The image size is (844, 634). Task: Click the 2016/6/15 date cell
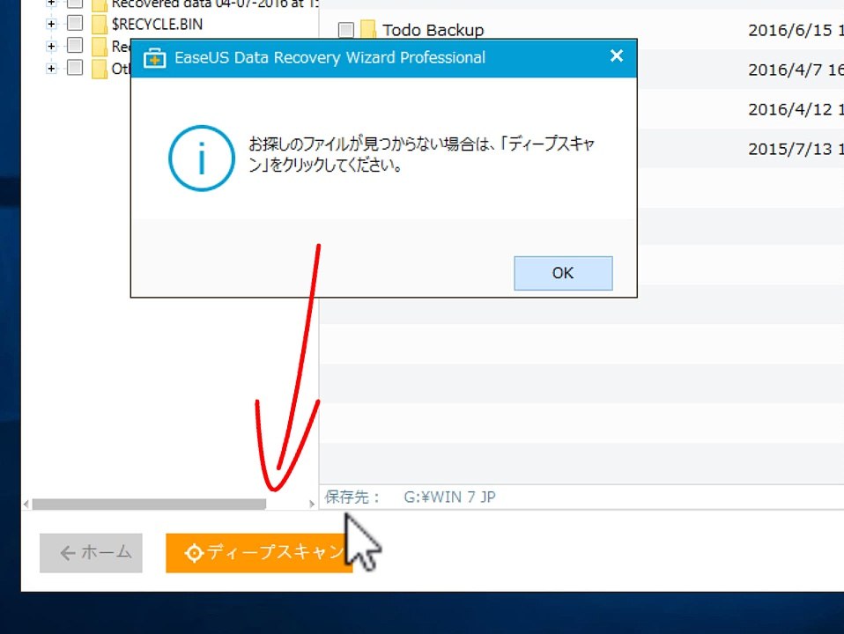pyautogui.click(x=796, y=30)
